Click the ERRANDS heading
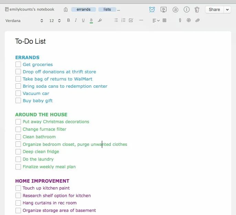This screenshot has width=236, height=215. (27, 57)
